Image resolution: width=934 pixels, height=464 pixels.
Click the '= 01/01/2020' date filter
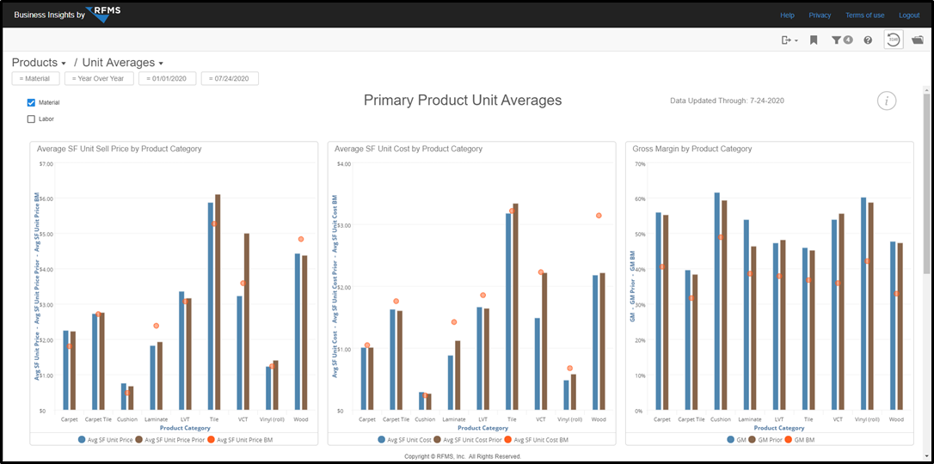(x=168, y=78)
